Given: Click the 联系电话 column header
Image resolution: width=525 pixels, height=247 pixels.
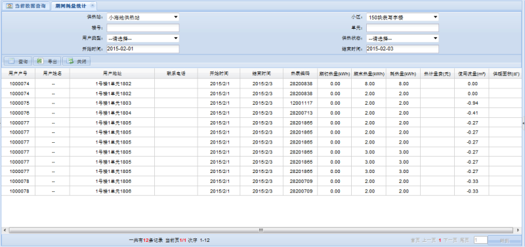Looking at the screenshot, I should [176, 73].
